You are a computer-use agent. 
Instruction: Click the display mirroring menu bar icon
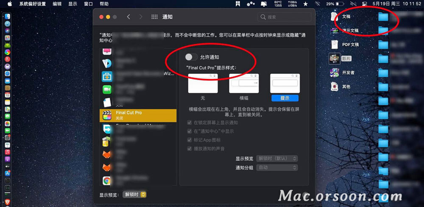point(264,4)
